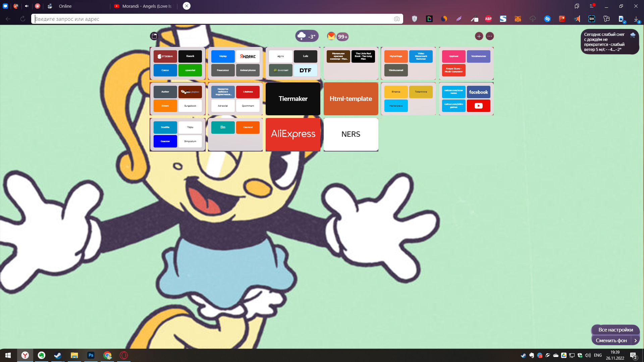The image size is (644, 362).
Task: Open Photoshop from the Windows taskbar
Action: 91,355
